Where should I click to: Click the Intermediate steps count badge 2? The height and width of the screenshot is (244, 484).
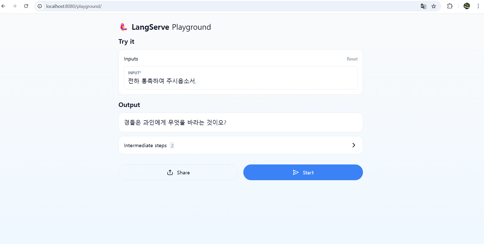pos(172,146)
